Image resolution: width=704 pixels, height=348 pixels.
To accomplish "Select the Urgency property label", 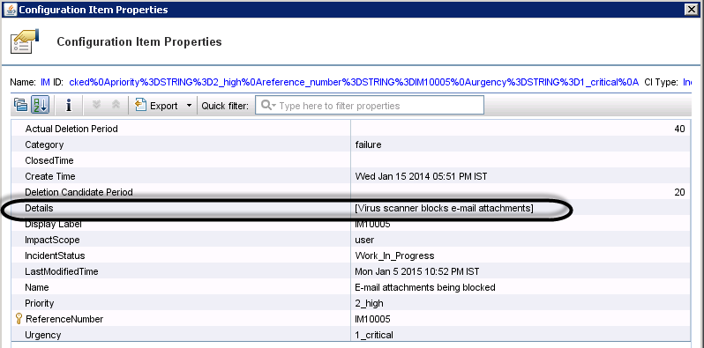I will pos(43,335).
